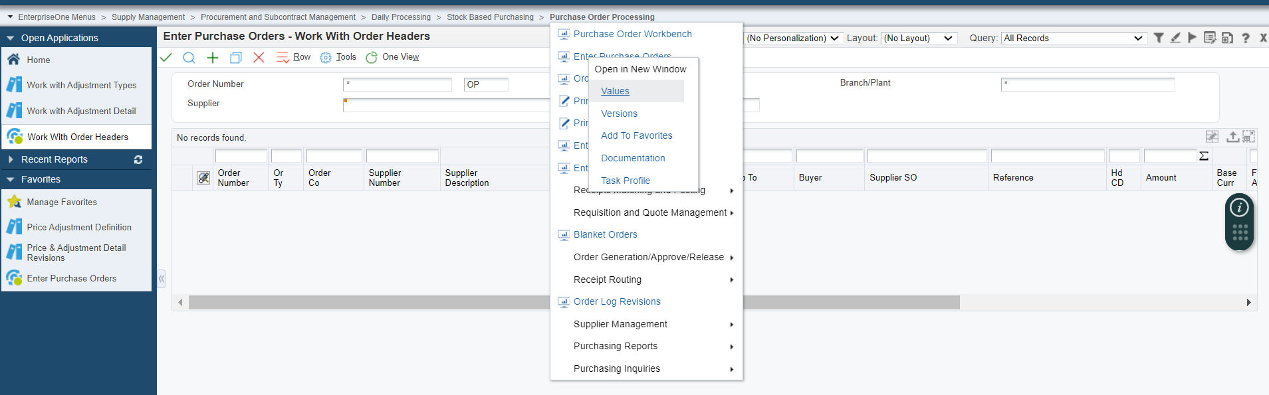Open the Layout dropdown

(x=919, y=39)
